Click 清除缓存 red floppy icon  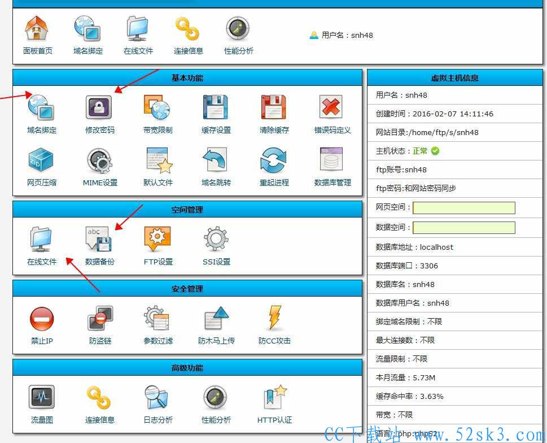click(274, 107)
